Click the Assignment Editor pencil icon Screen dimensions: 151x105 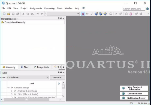coord(92,14)
